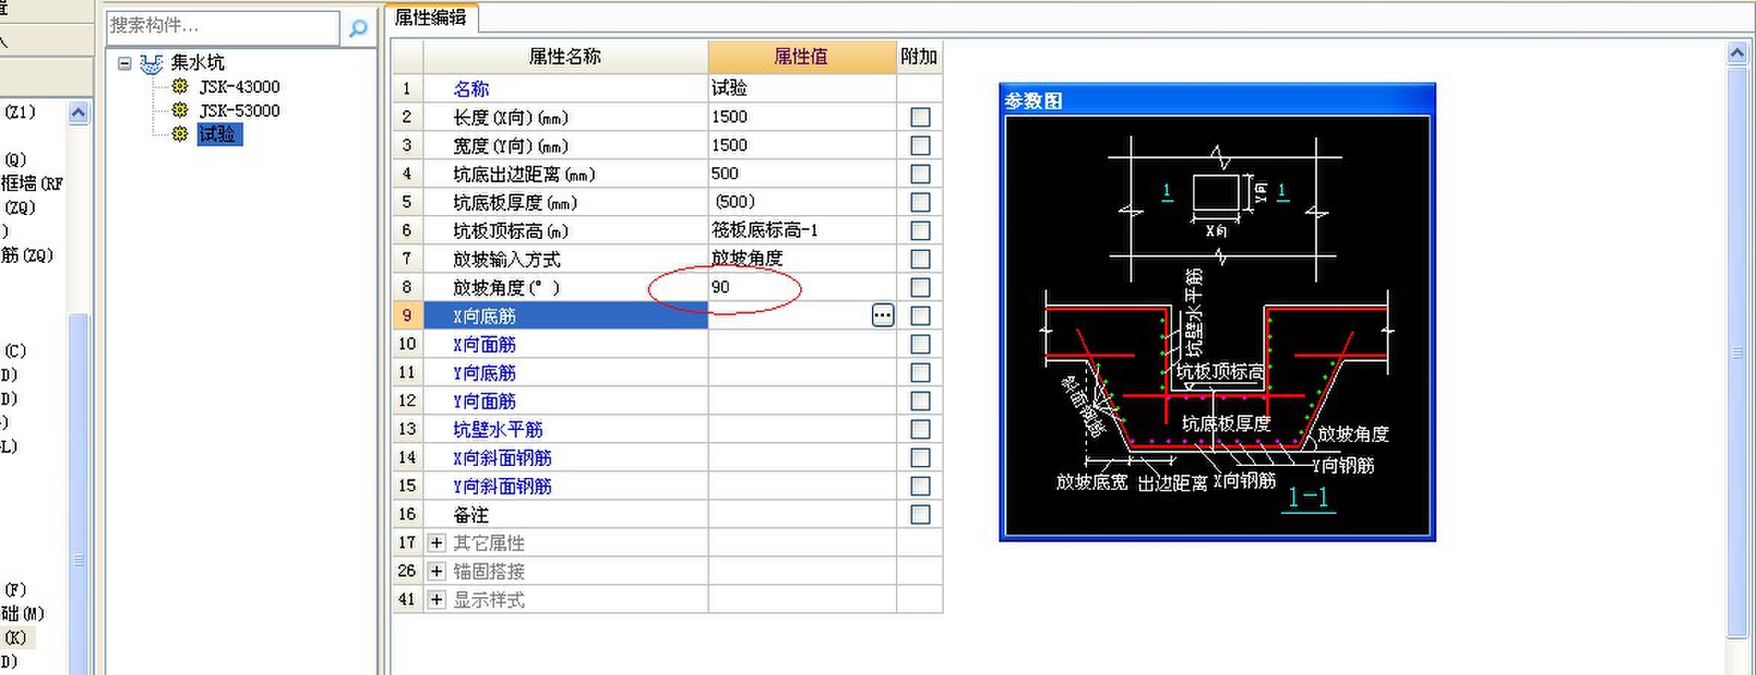This screenshot has height=675, width=1756.
Task: Click 坑板顶标高 value 筏板底标高-1
Action: [x=802, y=231]
